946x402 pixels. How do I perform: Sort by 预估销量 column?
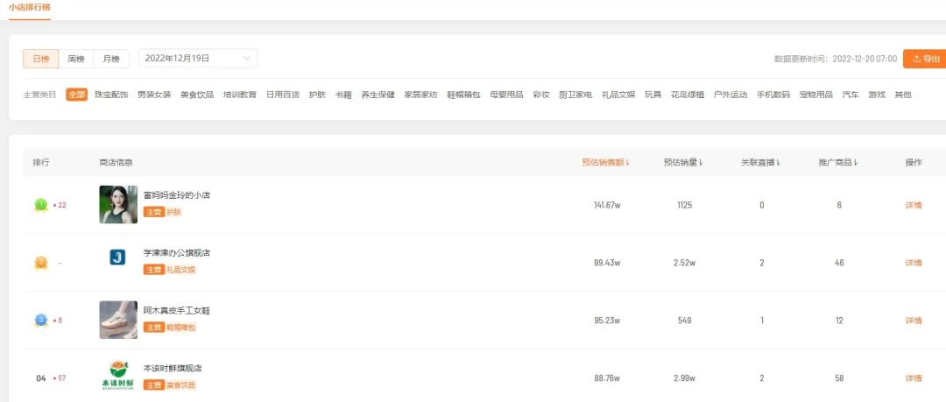[x=683, y=162]
